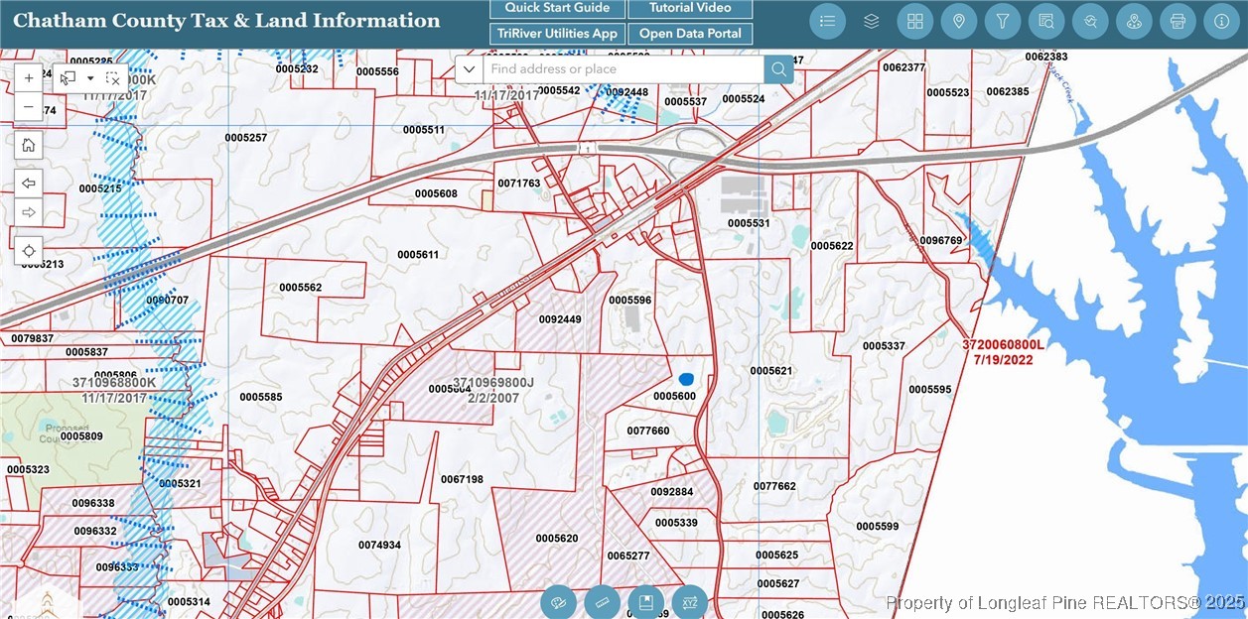The image size is (1248, 619).
Task: Open the legend list widget
Action: [828, 21]
